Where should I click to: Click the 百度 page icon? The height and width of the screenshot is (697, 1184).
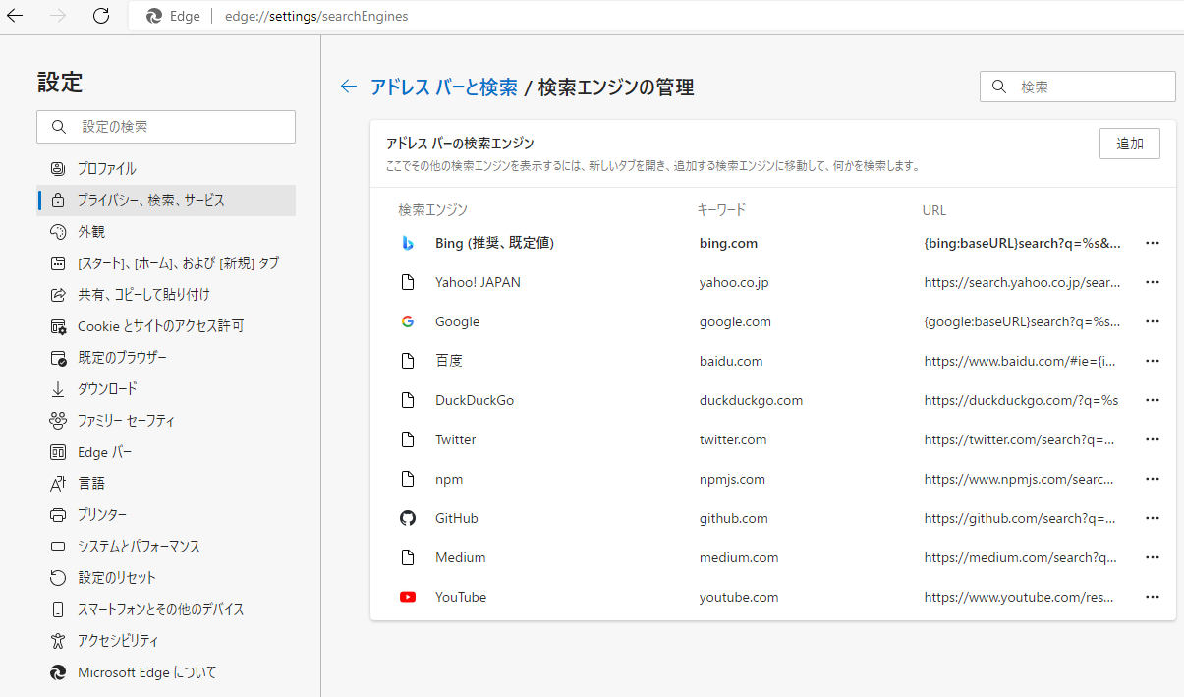click(x=408, y=361)
